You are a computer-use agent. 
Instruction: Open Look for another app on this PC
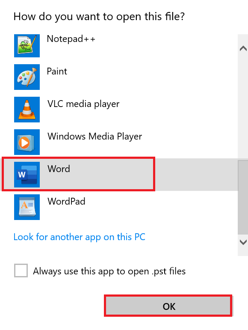click(80, 237)
